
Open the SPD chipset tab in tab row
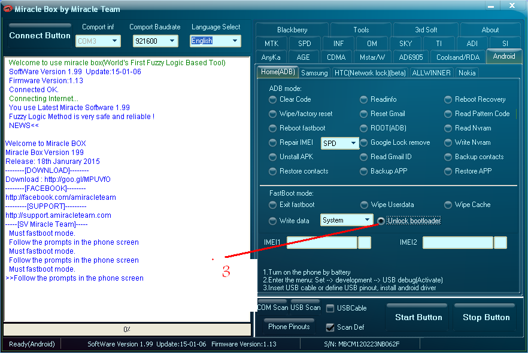[x=304, y=44]
